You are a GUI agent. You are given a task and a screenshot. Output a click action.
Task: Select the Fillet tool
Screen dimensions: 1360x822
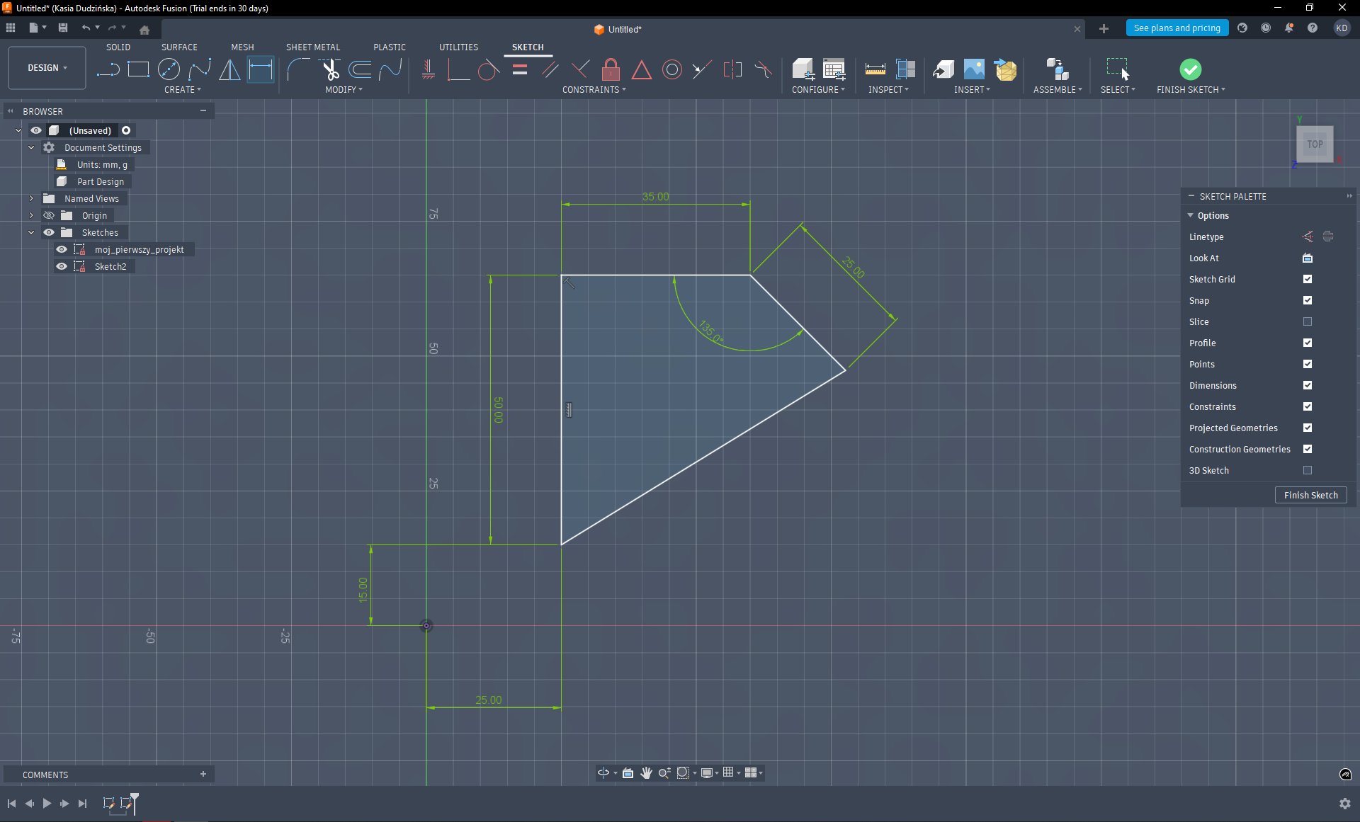tap(298, 69)
